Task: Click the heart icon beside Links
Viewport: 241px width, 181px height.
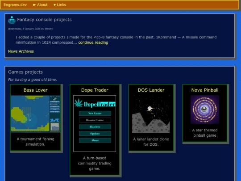Action: tap(54, 5)
